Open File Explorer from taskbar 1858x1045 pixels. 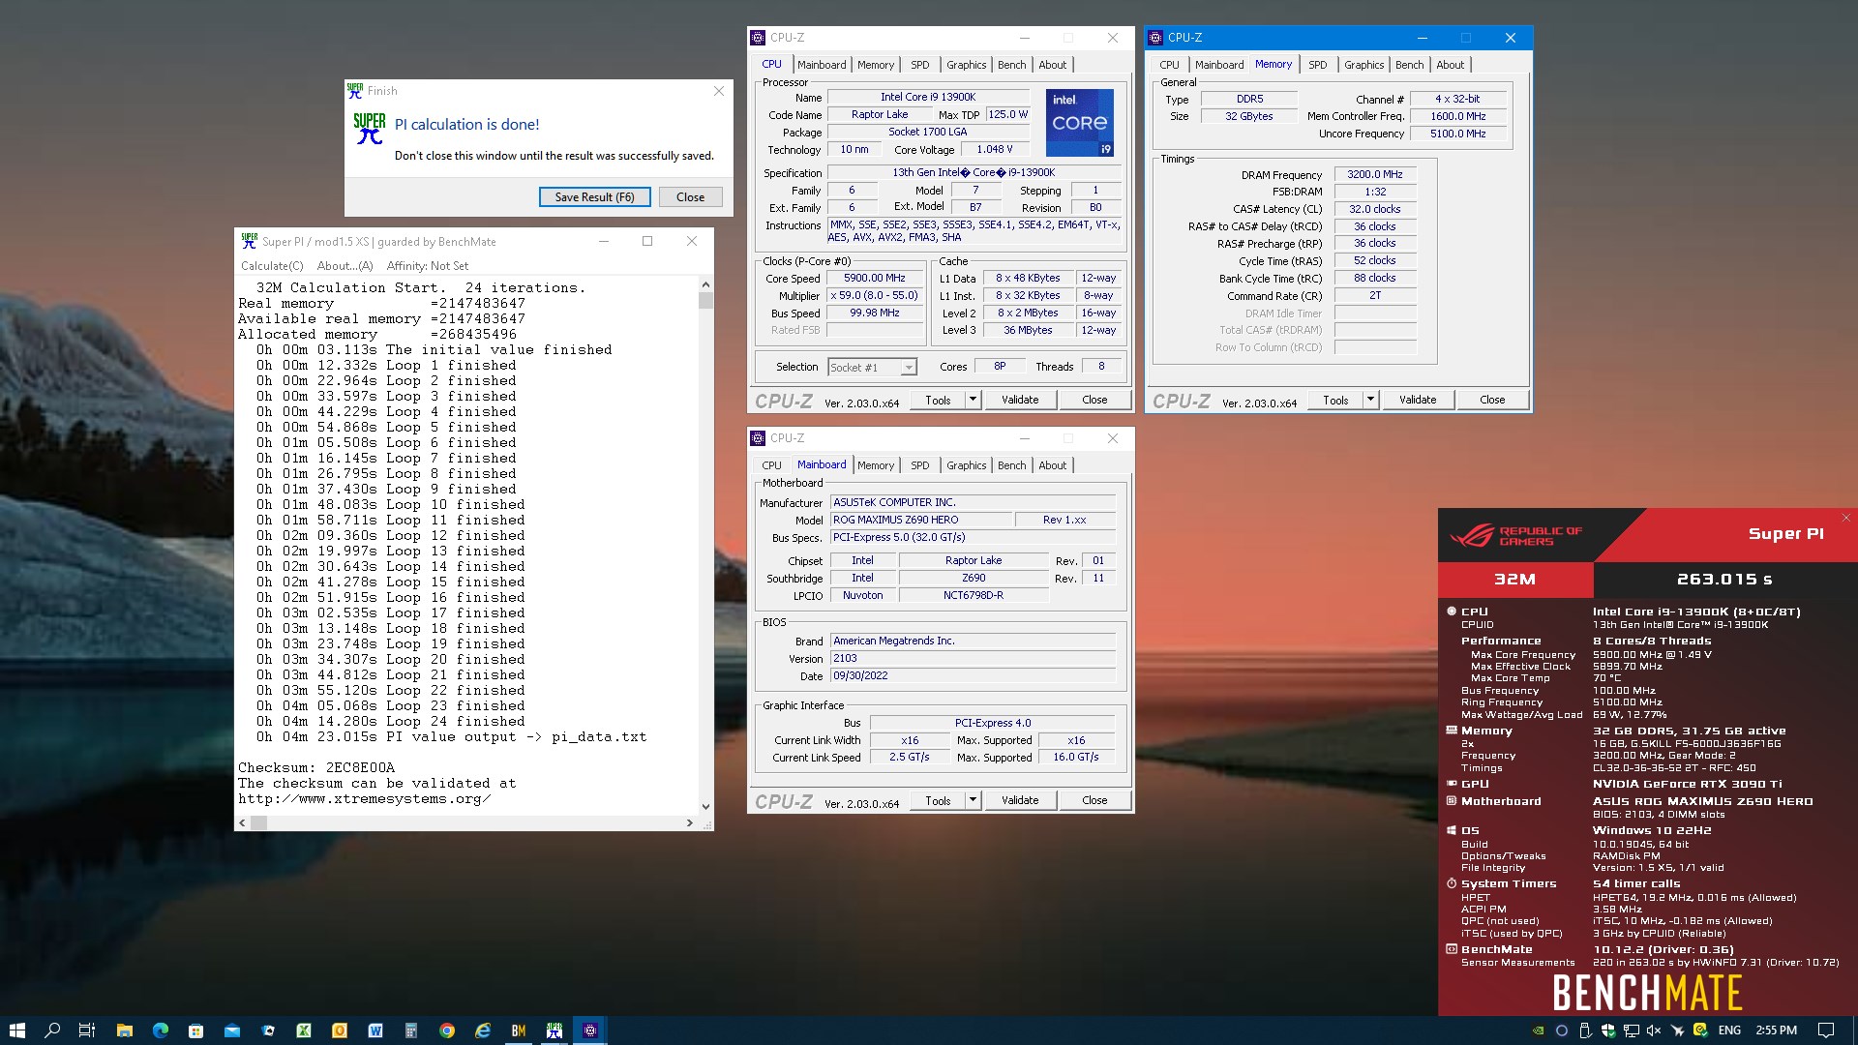pyautogui.click(x=124, y=1030)
